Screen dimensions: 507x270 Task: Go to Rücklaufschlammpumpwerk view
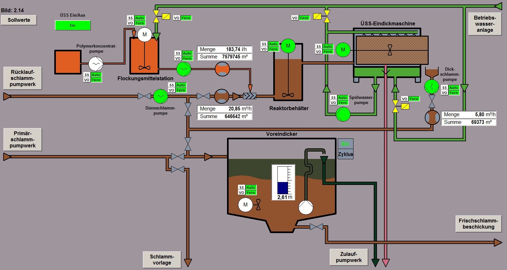[x=22, y=78]
